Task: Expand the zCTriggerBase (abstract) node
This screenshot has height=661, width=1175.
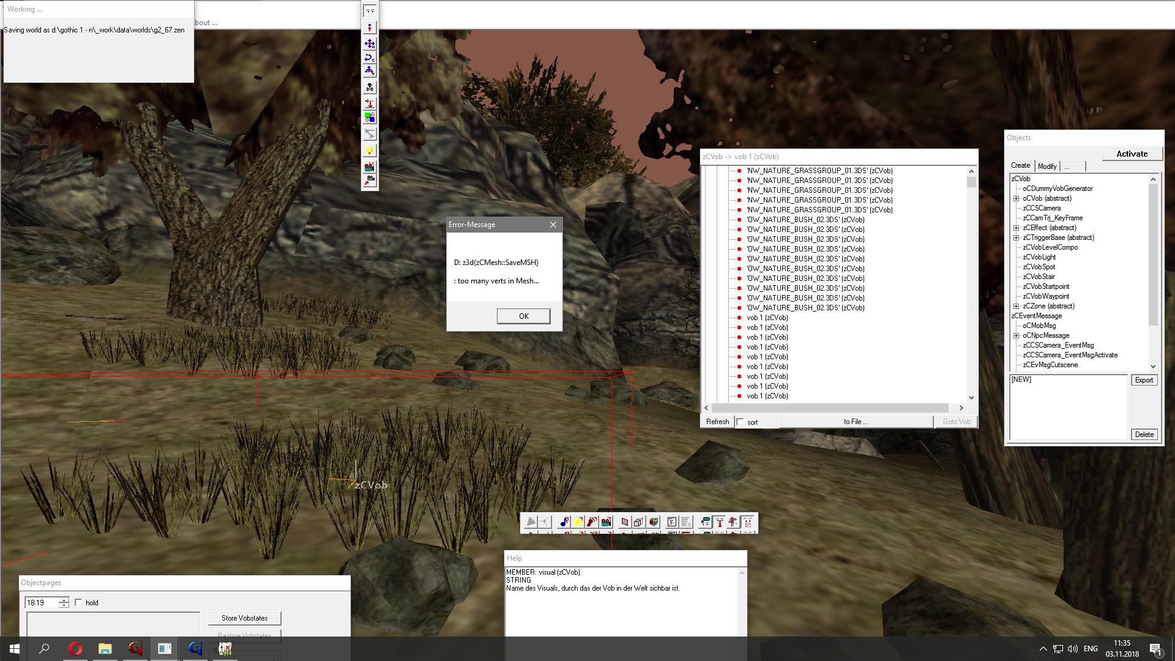Action: [x=1016, y=237]
